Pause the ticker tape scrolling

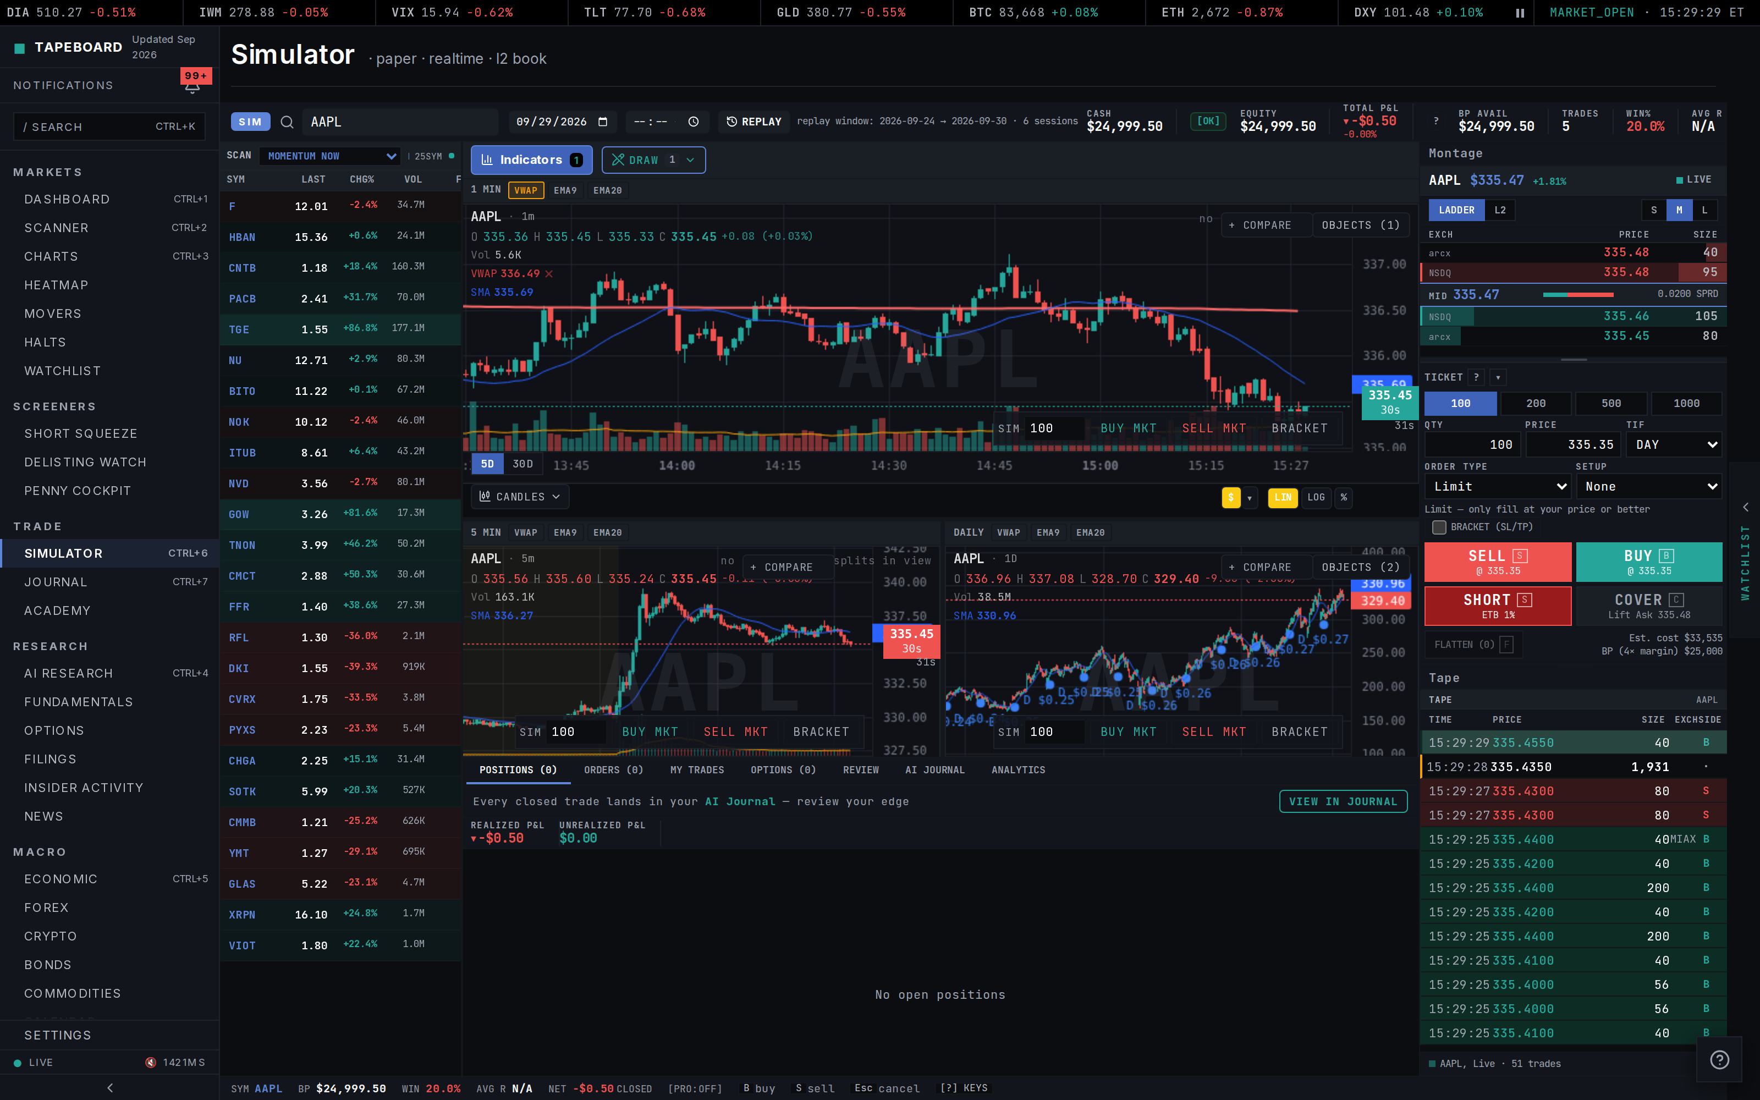click(1520, 12)
